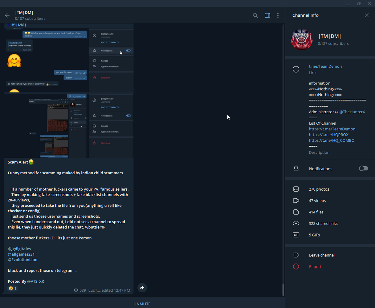Open the https://t.me/HQ_COMBO link

(332, 140)
